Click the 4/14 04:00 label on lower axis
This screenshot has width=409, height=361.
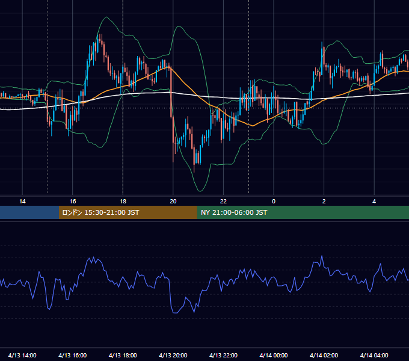click(x=374, y=355)
